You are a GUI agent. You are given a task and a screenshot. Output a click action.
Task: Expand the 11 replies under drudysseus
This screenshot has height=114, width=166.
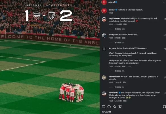pyautogui.click(x=119, y=43)
